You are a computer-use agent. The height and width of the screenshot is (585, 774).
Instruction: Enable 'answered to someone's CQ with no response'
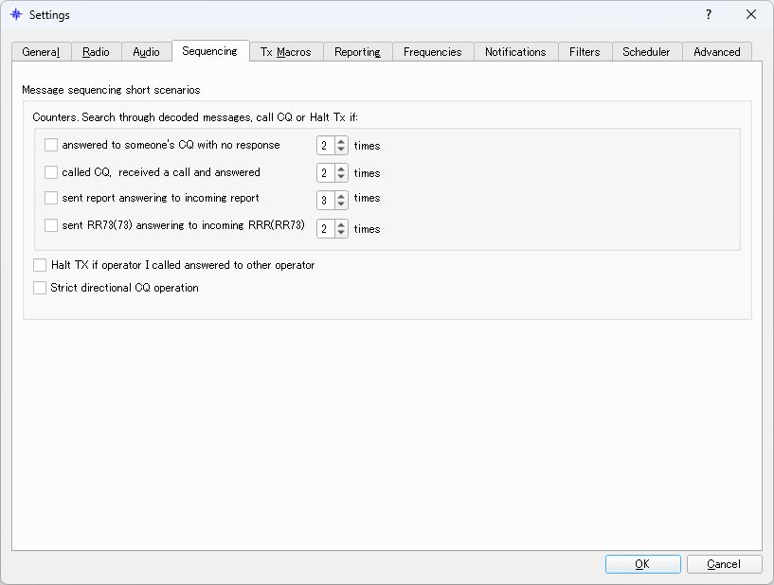51,145
